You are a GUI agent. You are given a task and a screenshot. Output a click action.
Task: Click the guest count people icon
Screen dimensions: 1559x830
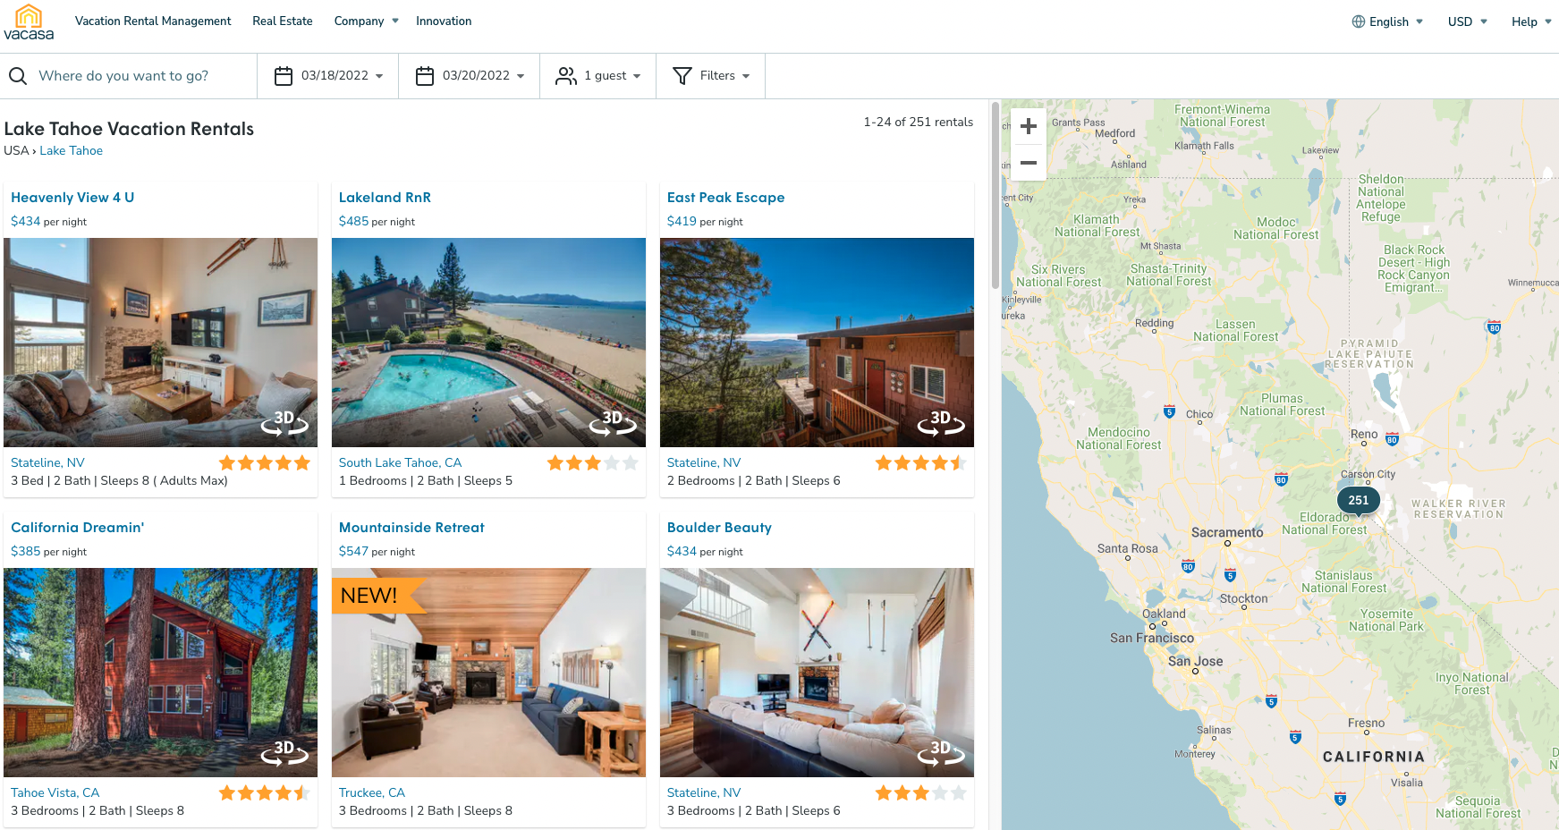pos(566,76)
